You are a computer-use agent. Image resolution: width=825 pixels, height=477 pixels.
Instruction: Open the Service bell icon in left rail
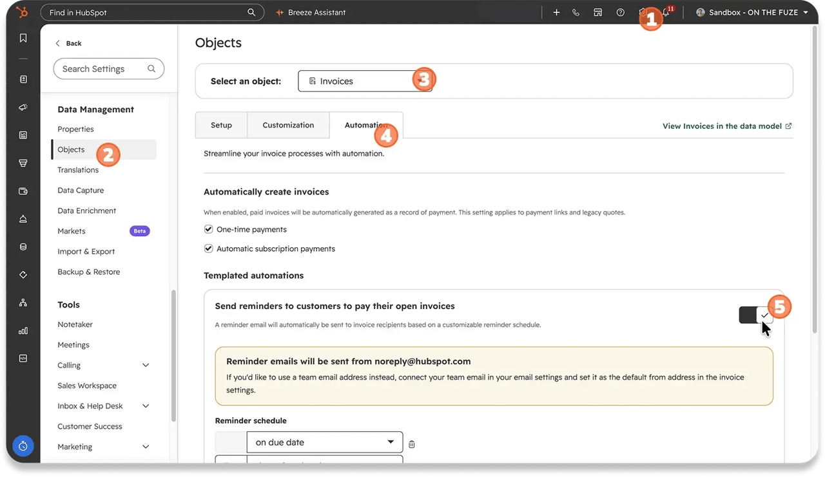point(23,219)
